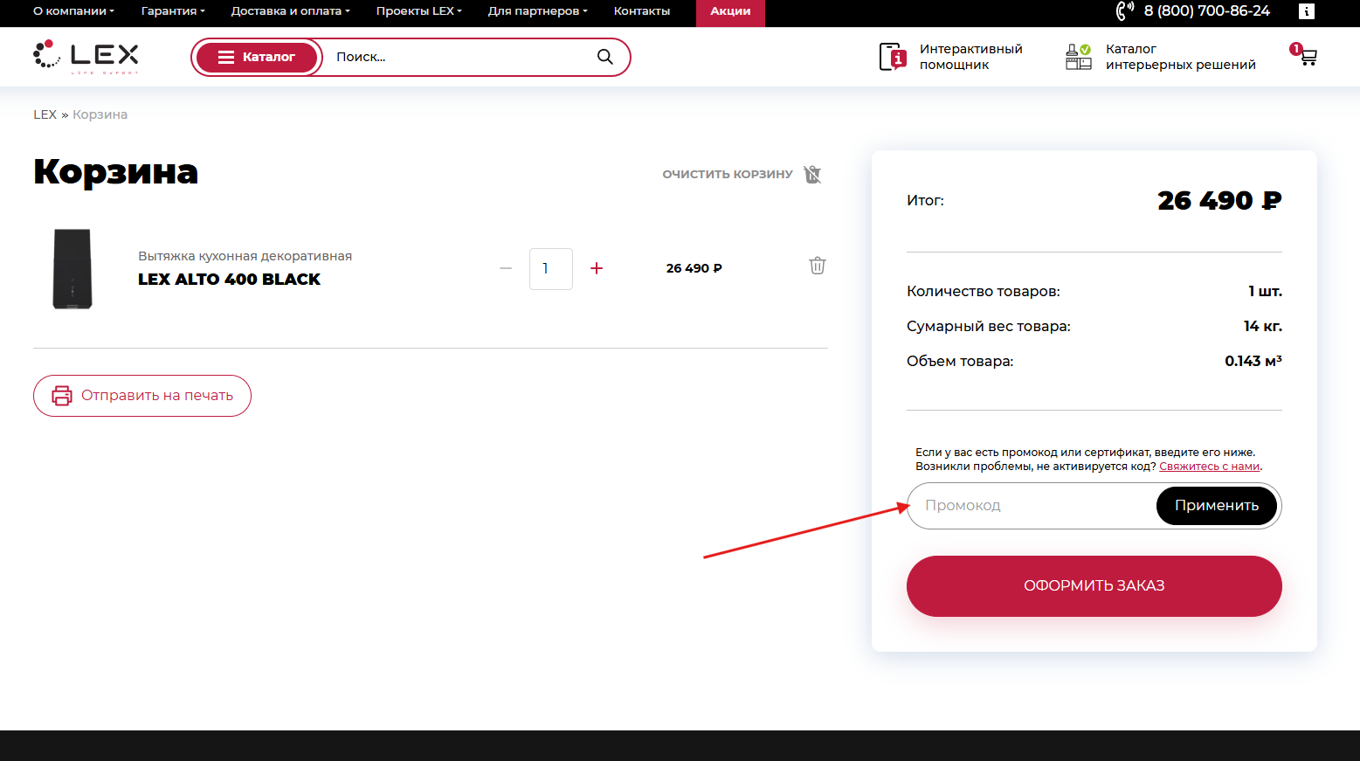Click the crossed trash icon to clear cart
The height and width of the screenshot is (761, 1360).
click(x=812, y=174)
